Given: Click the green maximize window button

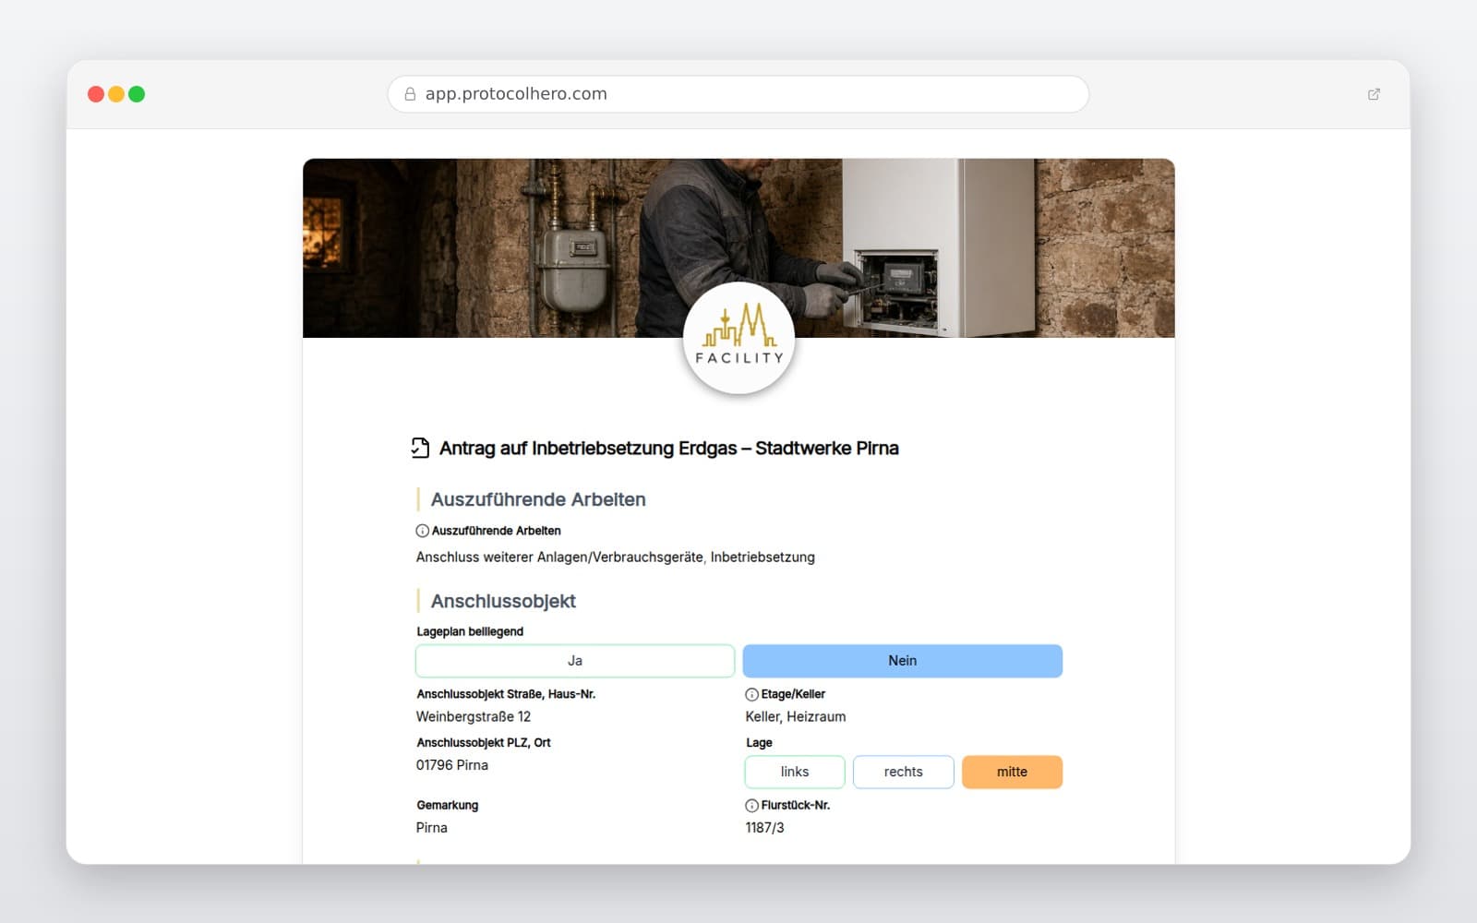Looking at the screenshot, I should click(137, 94).
